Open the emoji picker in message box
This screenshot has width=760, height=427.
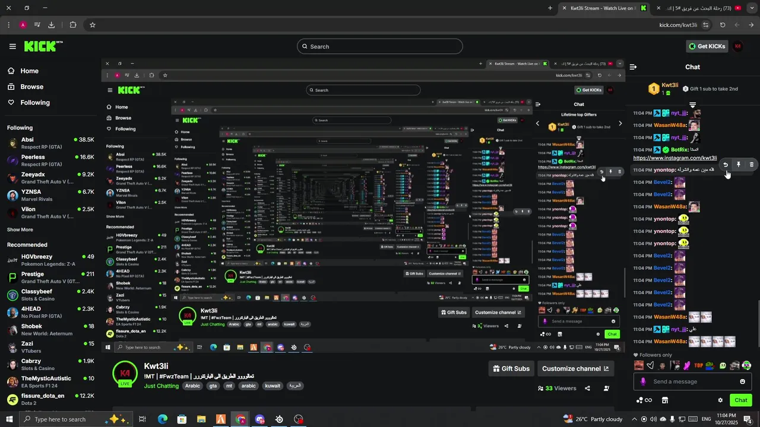point(742,381)
